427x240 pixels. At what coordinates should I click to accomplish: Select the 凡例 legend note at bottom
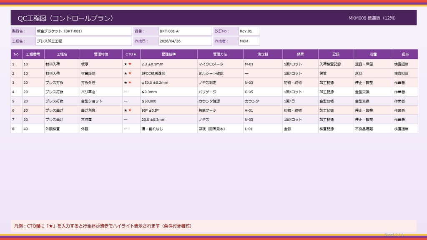click(x=213, y=226)
